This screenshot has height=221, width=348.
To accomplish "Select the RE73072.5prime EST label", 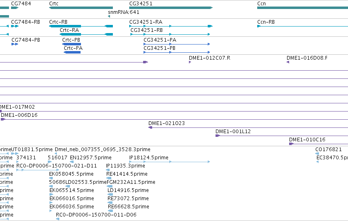I will click(128, 199).
